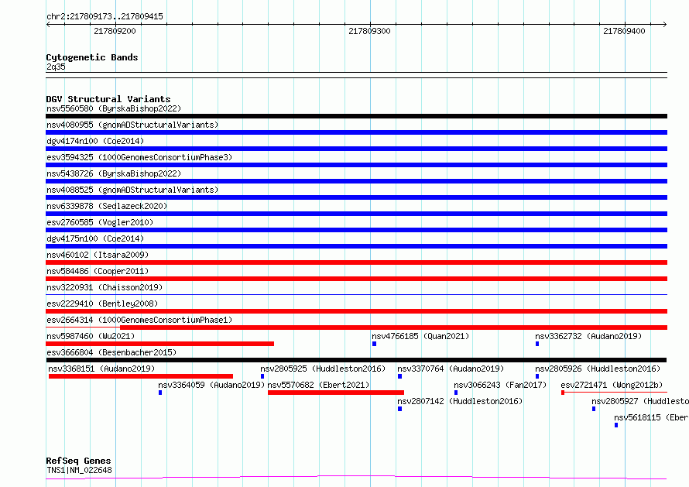Select nsv3220931 (Chaisson2019) label

click(105, 287)
